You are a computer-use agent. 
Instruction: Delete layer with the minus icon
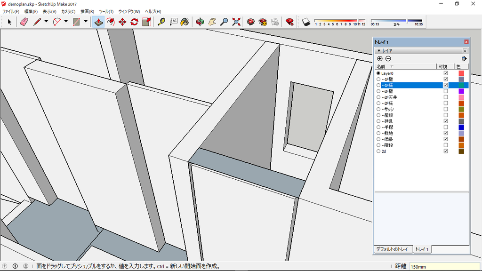388,59
